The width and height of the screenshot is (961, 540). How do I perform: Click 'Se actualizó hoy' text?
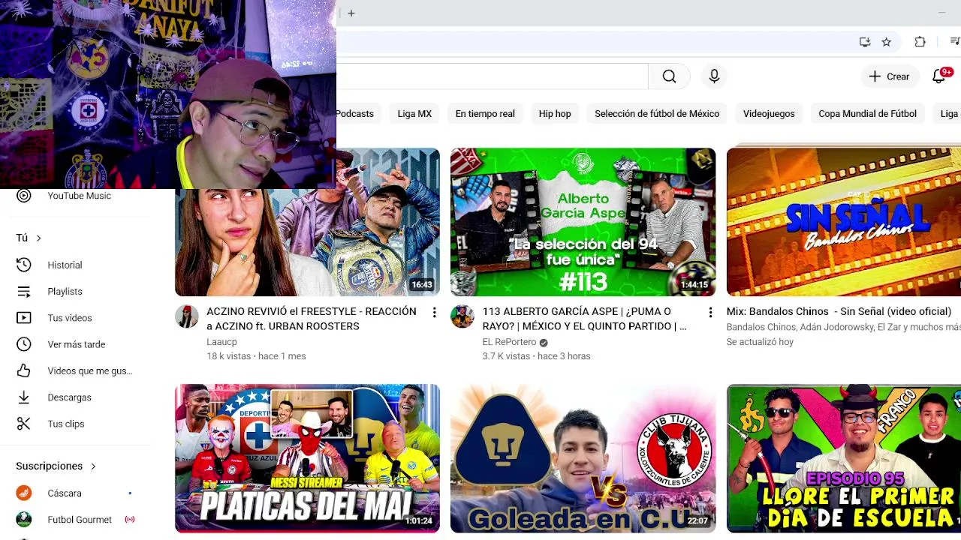tap(760, 342)
